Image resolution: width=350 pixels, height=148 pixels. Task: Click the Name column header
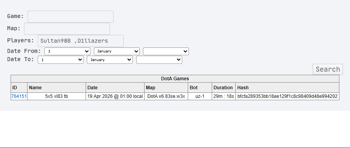57,88
